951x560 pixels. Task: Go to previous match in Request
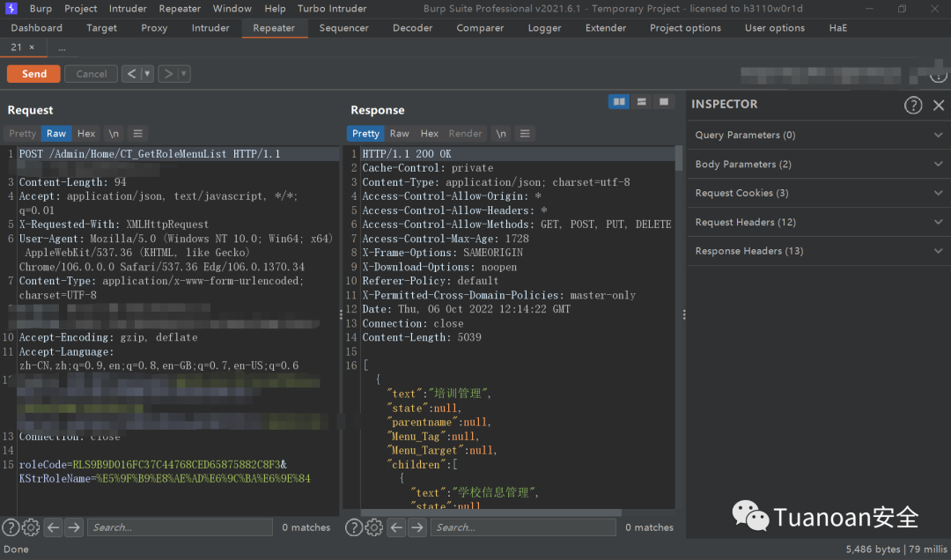(54, 527)
